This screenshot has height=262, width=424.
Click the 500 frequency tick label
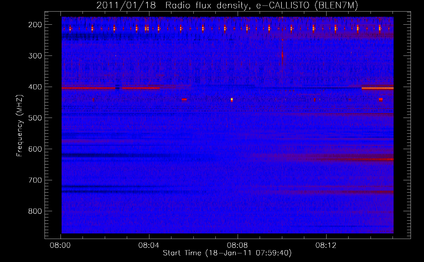click(x=35, y=118)
